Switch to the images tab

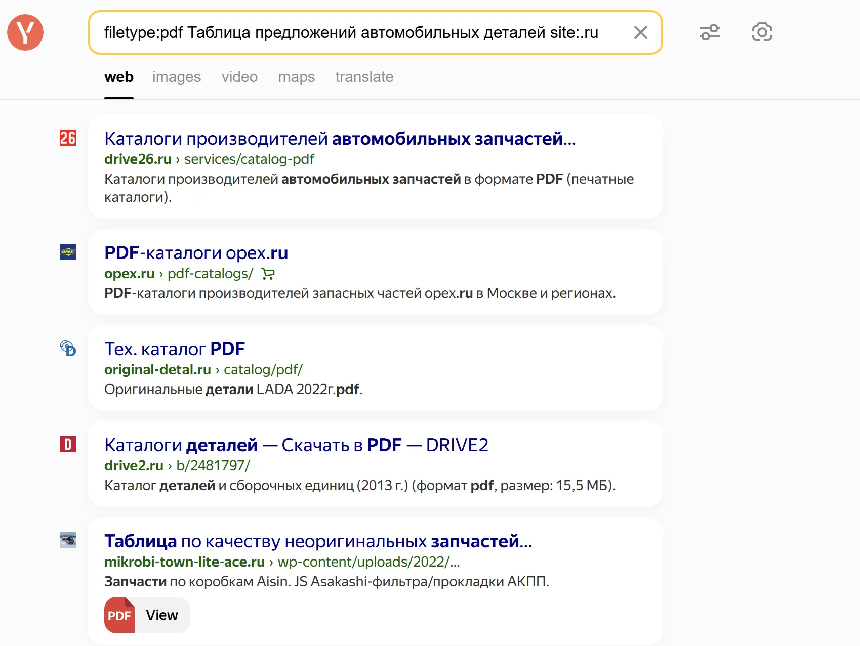(x=177, y=77)
